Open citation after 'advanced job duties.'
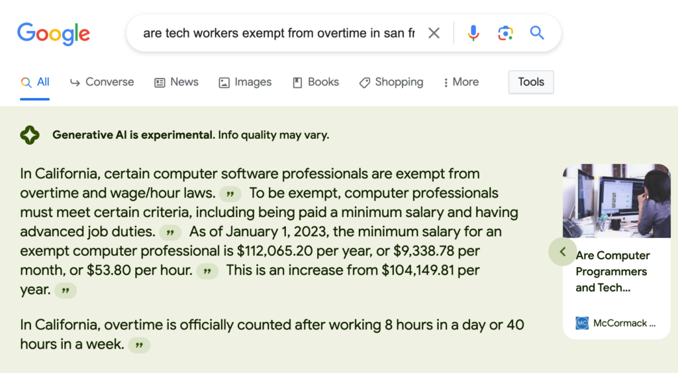Image resolution: width=678 pixels, height=373 pixels. point(170,233)
